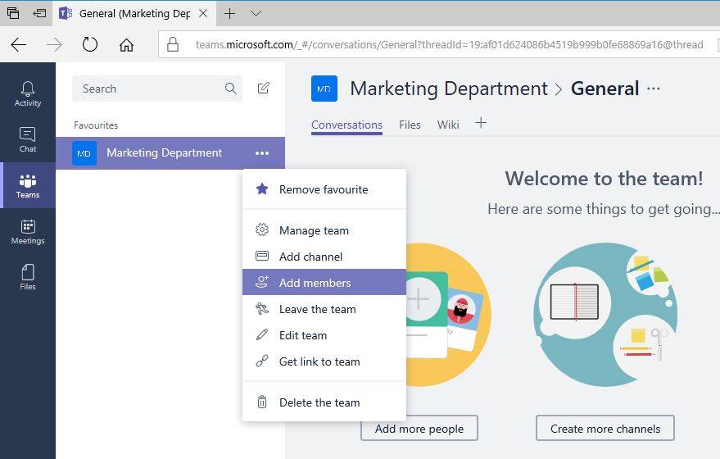Choose Edit team from menu
720x459 pixels.
click(324, 335)
